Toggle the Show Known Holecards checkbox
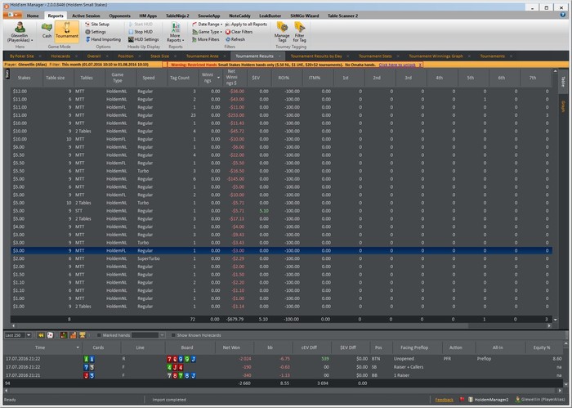 pyautogui.click(x=173, y=335)
